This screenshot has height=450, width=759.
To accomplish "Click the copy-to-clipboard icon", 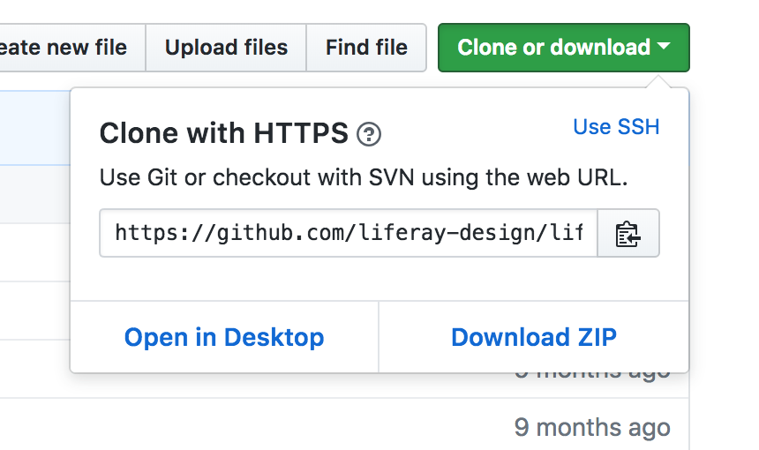I will point(627,234).
